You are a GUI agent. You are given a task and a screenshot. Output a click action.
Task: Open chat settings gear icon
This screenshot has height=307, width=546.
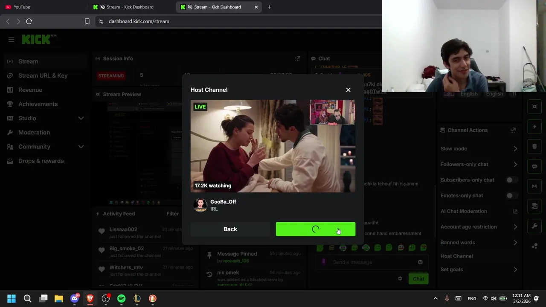pyautogui.click(x=400, y=279)
